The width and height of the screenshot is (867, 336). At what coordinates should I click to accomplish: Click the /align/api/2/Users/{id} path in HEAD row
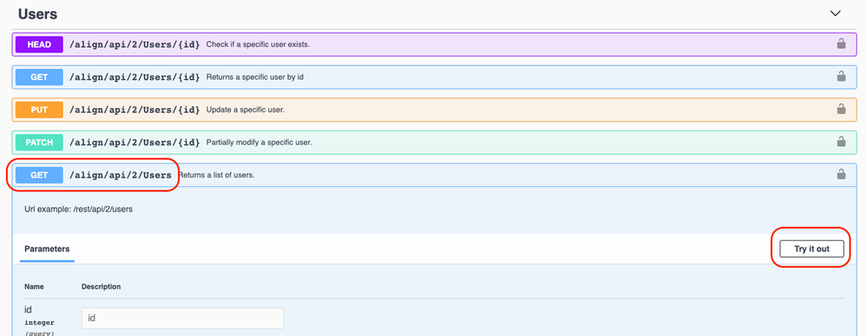[135, 44]
